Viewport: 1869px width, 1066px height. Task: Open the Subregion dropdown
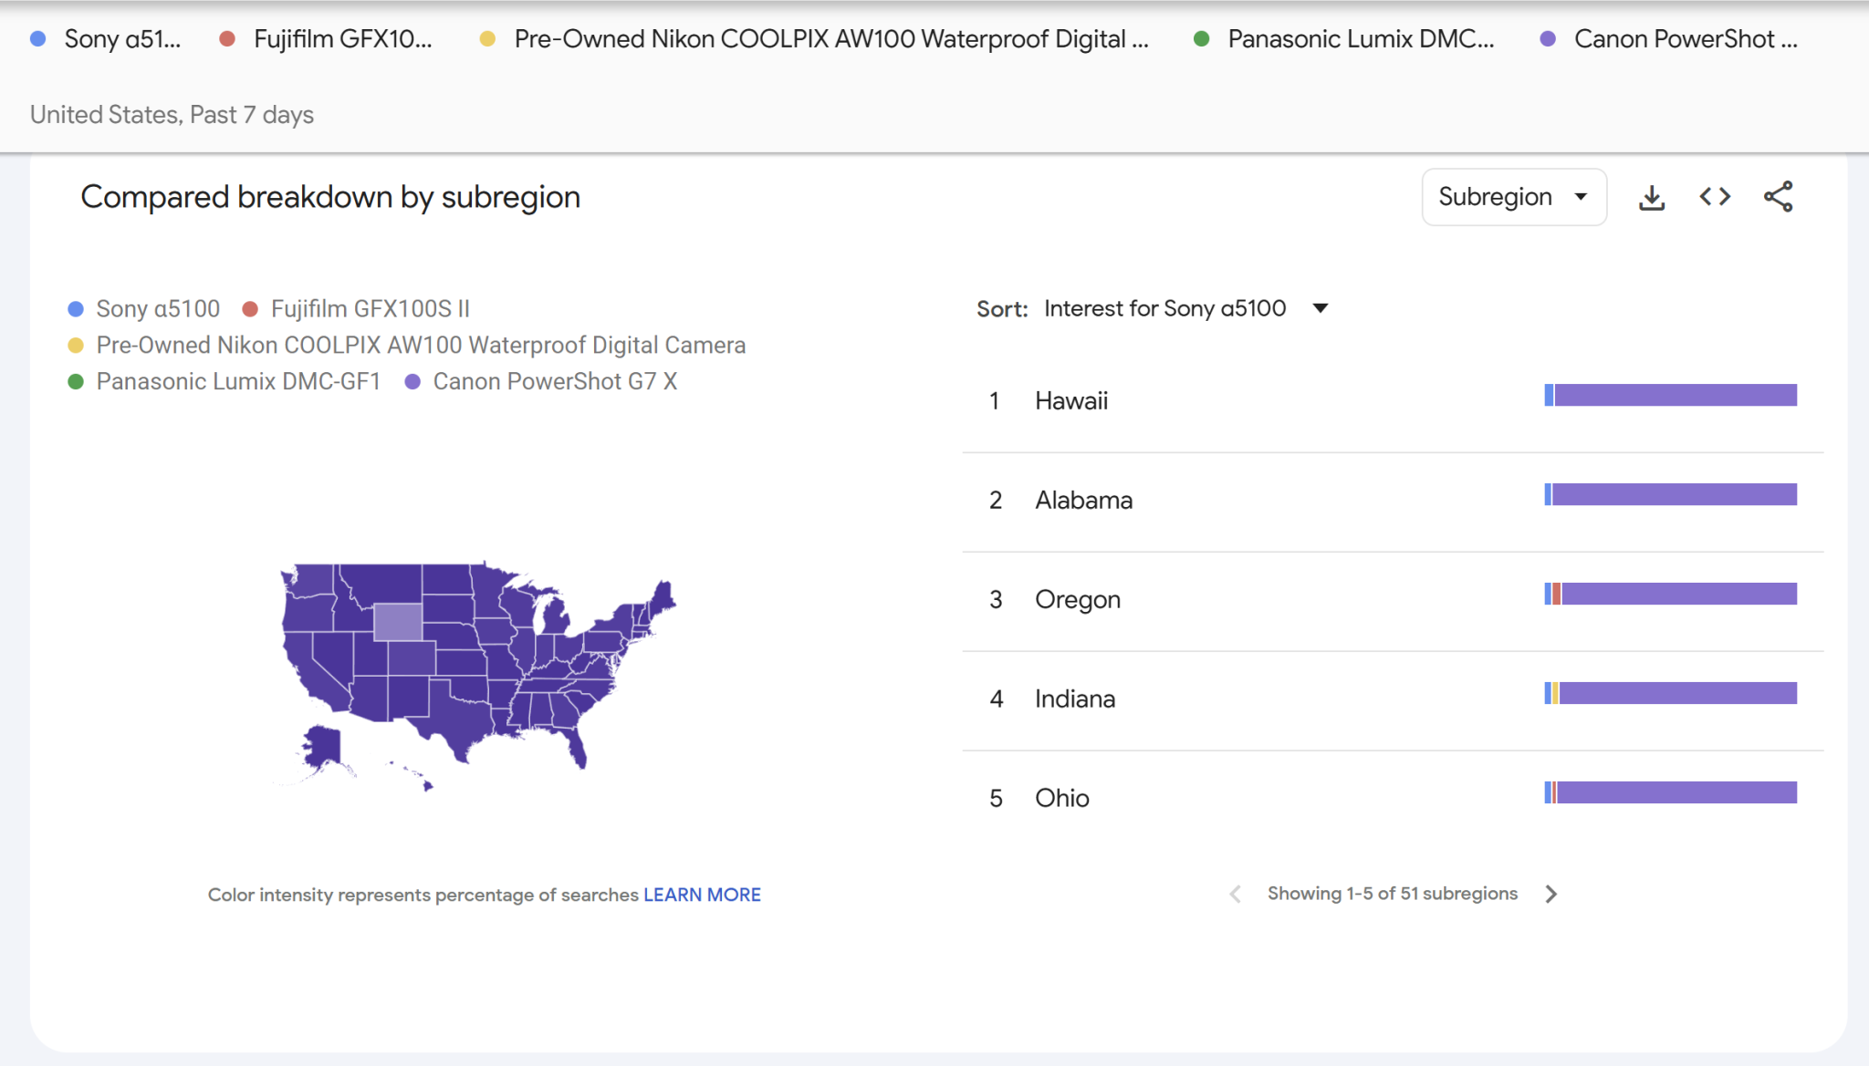[x=1514, y=197]
